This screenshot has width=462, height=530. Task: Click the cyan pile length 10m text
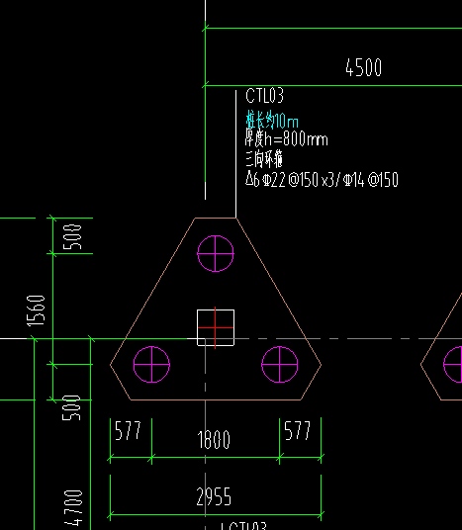(272, 120)
